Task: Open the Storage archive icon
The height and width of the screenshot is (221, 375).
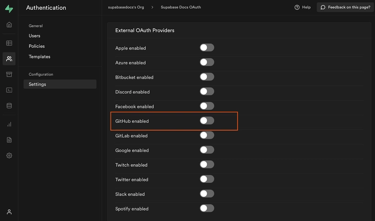Action: click(x=9, y=74)
